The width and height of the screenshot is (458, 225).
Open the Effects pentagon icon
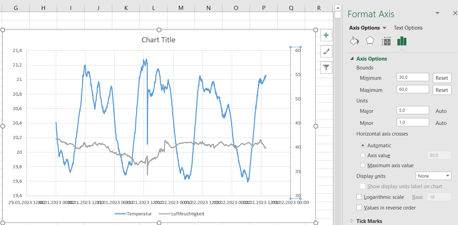pyautogui.click(x=370, y=41)
